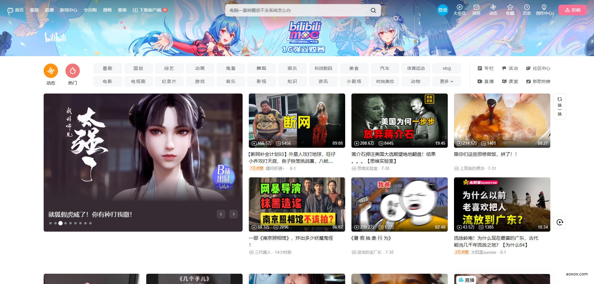Screen dimensions: 594x284
Task: Click the replay circular icon at right edge
Action: click(560, 222)
